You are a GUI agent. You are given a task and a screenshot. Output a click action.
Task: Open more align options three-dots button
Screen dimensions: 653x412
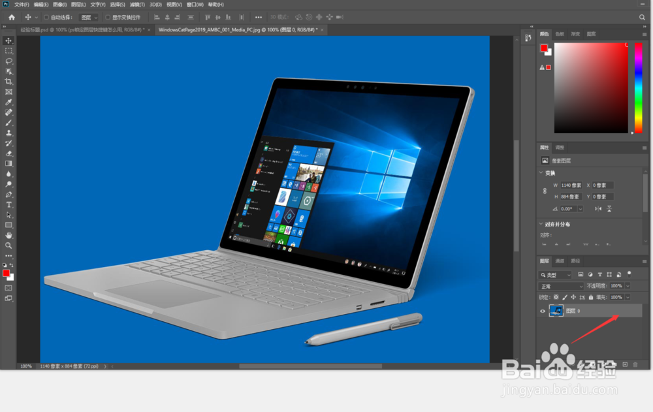[258, 17]
